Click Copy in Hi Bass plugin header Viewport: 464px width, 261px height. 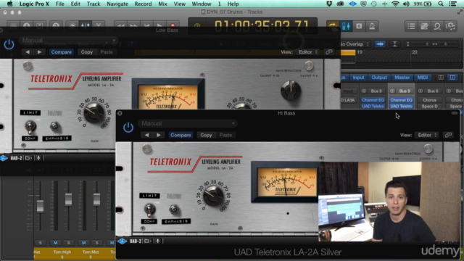tap(206, 135)
